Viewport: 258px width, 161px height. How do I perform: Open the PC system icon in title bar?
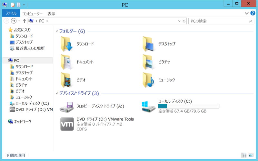(5, 5)
